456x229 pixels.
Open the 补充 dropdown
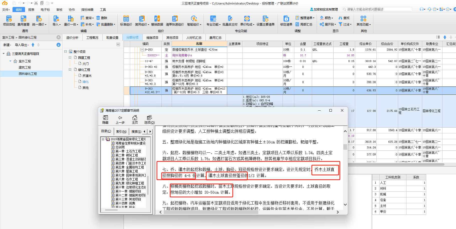(x=87, y=24)
